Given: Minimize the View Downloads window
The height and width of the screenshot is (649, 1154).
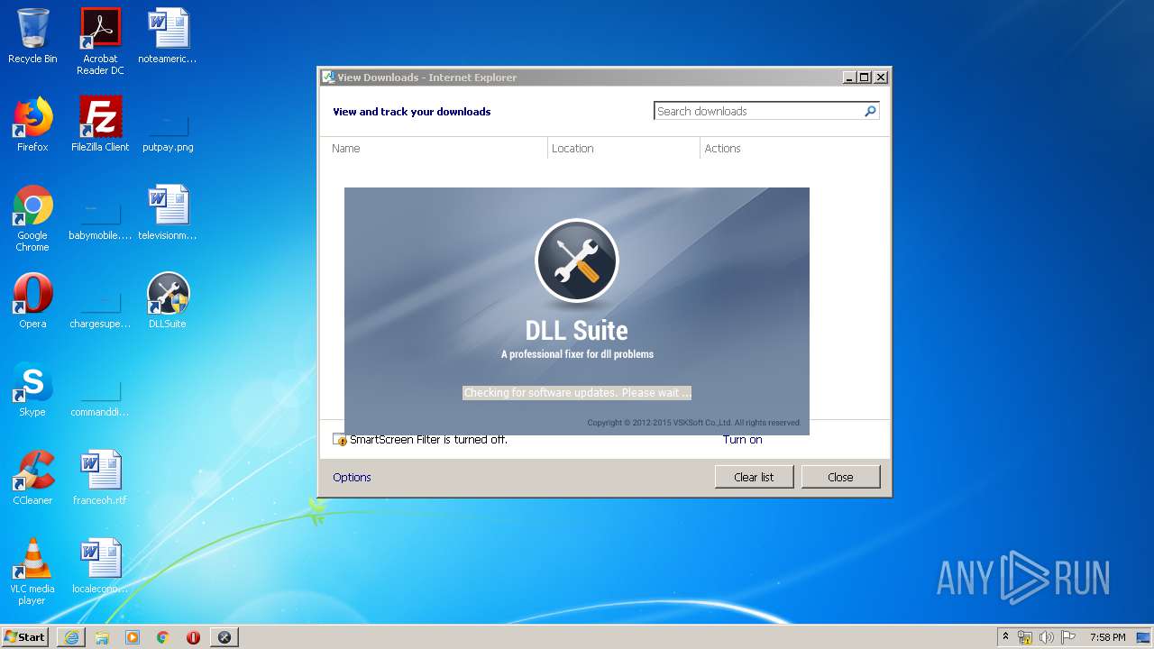Looking at the screenshot, I should click(x=849, y=78).
